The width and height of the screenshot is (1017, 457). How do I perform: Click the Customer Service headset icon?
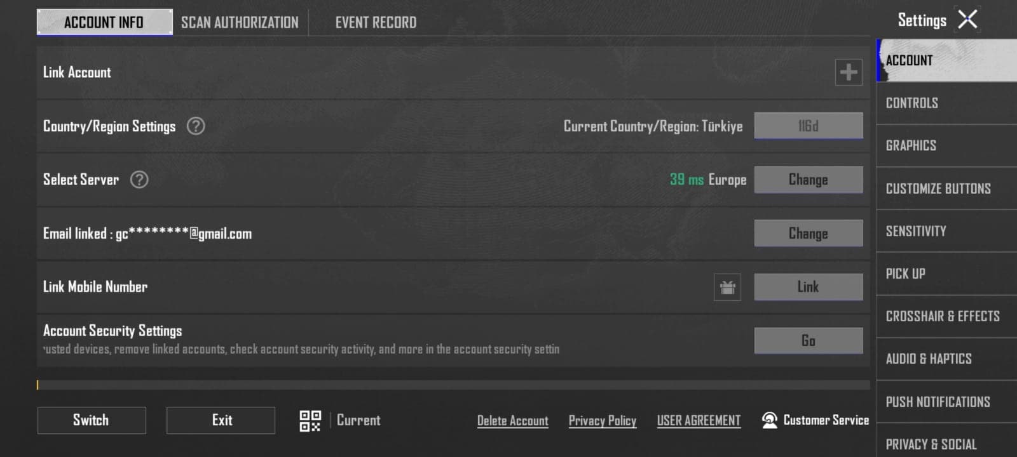(x=770, y=420)
